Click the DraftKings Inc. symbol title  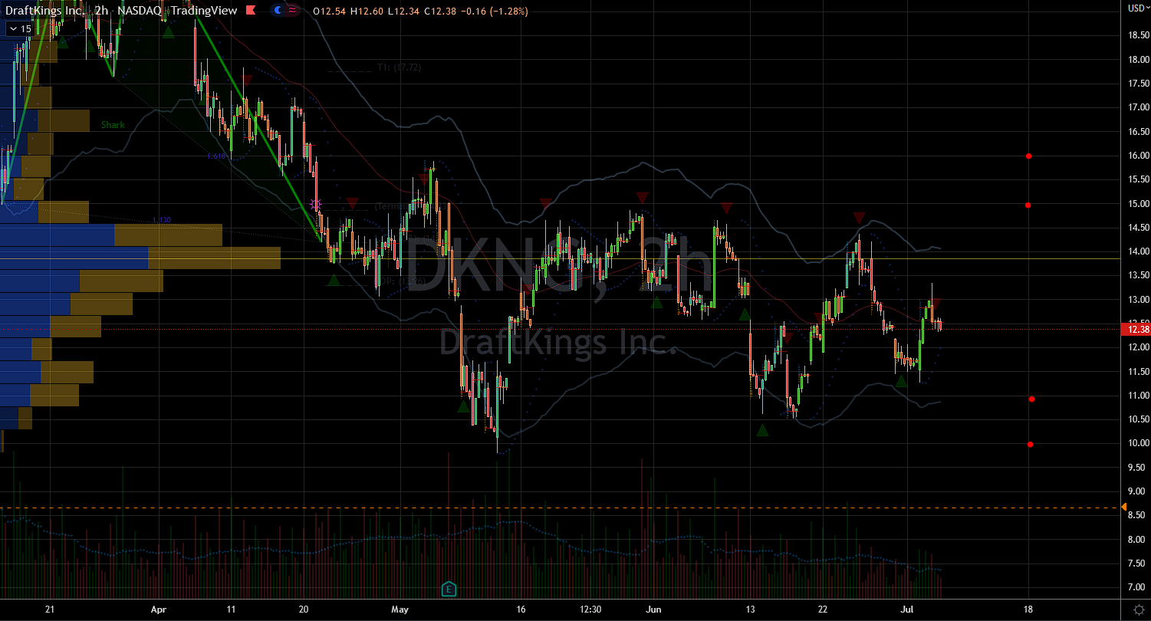coord(44,11)
